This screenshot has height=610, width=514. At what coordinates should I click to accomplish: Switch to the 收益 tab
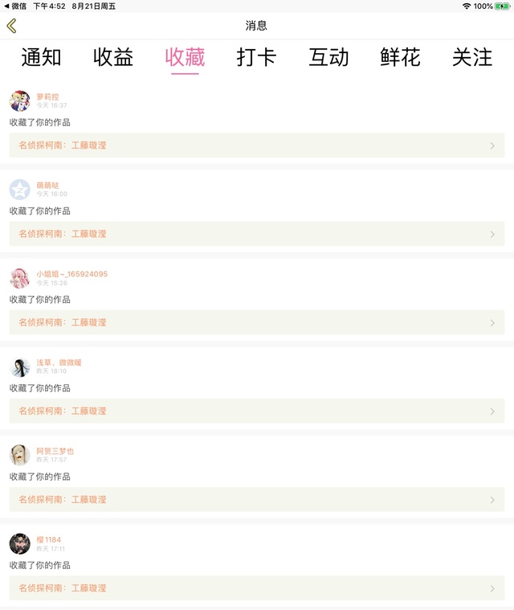(x=113, y=57)
